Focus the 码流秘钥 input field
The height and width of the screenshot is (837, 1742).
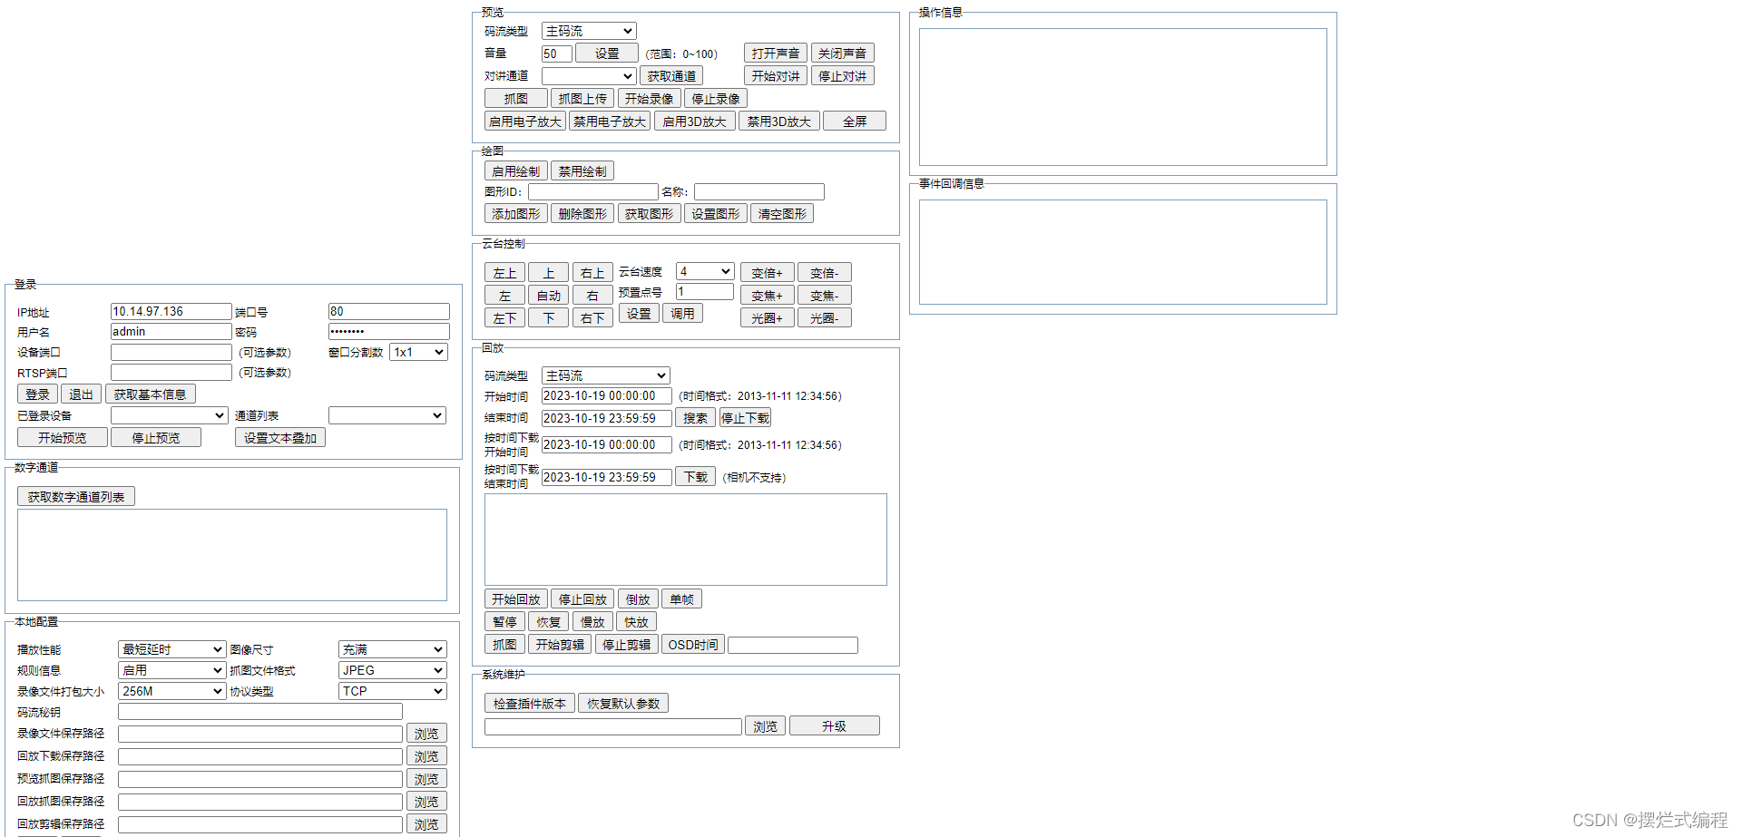(x=259, y=712)
